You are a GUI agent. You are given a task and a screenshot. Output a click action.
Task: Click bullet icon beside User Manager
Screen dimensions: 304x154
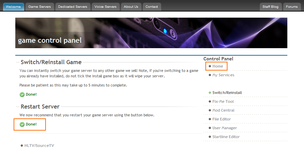pyautogui.click(x=210, y=128)
